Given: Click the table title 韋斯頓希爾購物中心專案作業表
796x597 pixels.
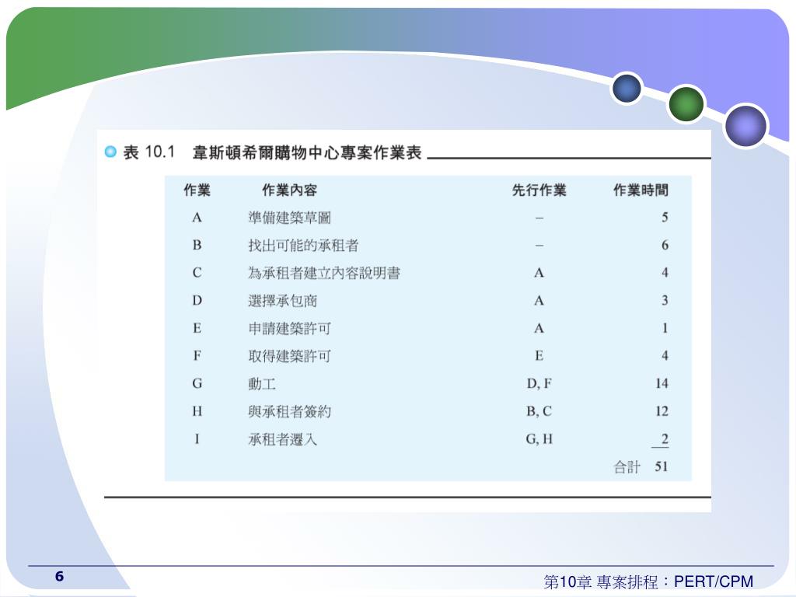Looking at the screenshot, I should pos(307,152).
